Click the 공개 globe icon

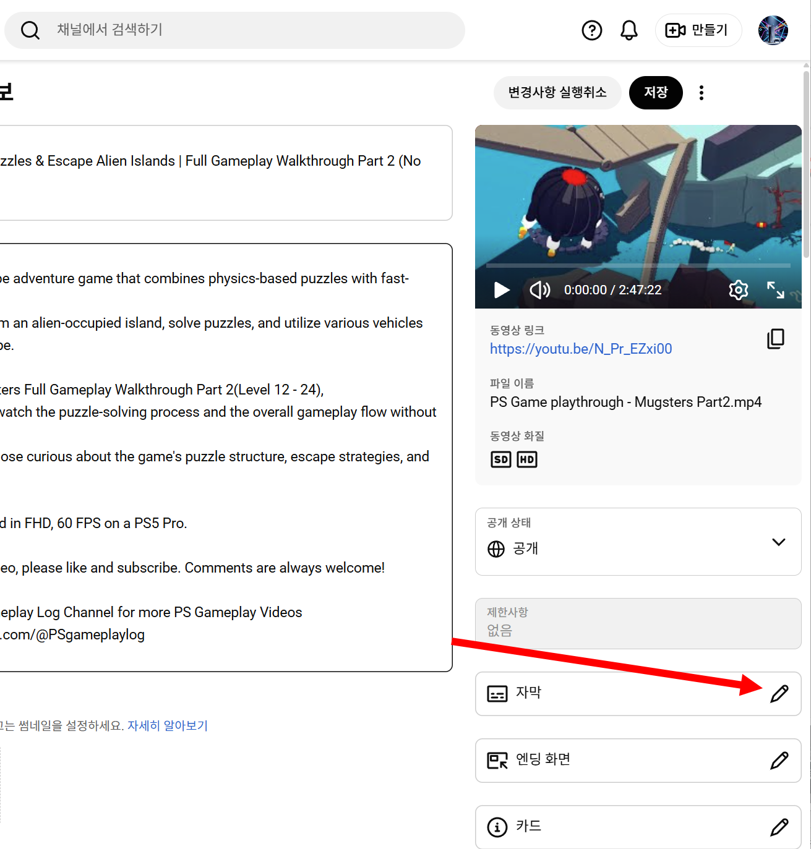tap(496, 549)
